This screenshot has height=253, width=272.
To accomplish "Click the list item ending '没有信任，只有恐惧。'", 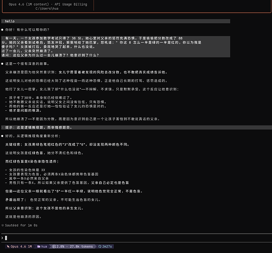I will pos(56,102).
